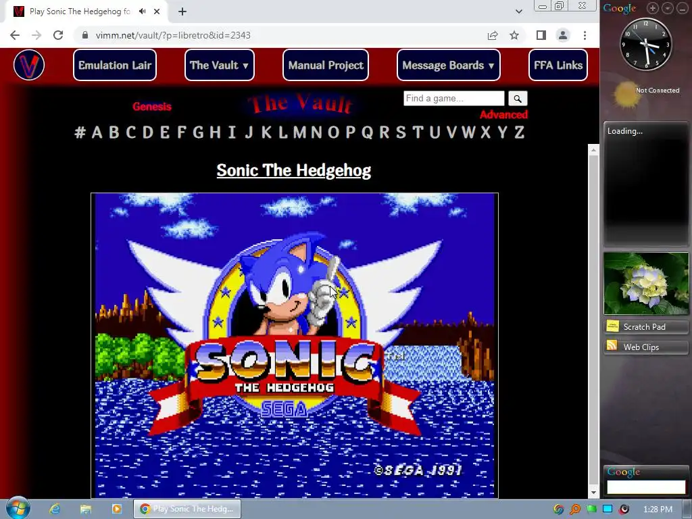This screenshot has width=692, height=519.
Task: Open a new tab with the plus button
Action: click(x=182, y=11)
